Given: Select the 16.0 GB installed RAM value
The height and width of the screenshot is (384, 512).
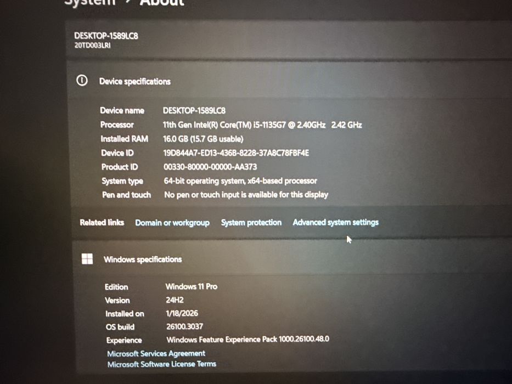Looking at the screenshot, I should click(x=203, y=139).
